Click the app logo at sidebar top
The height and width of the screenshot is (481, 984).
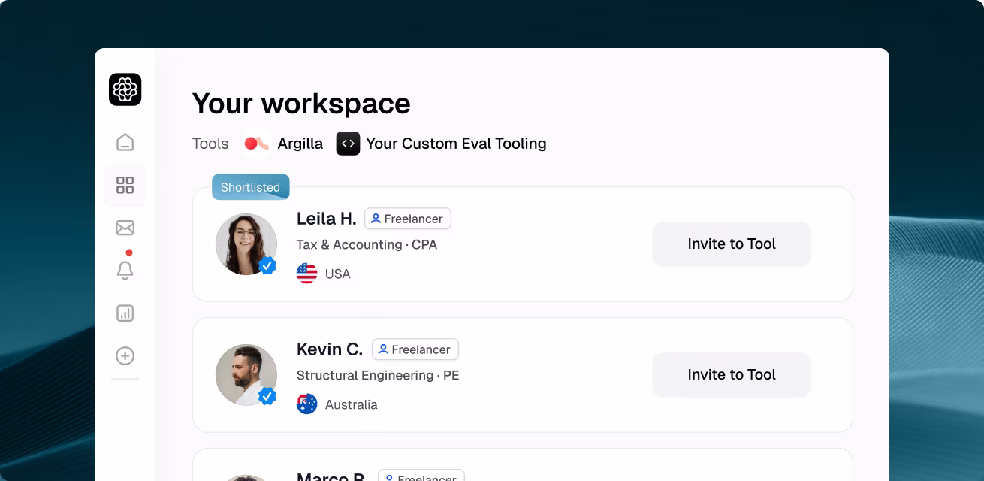[x=125, y=89]
